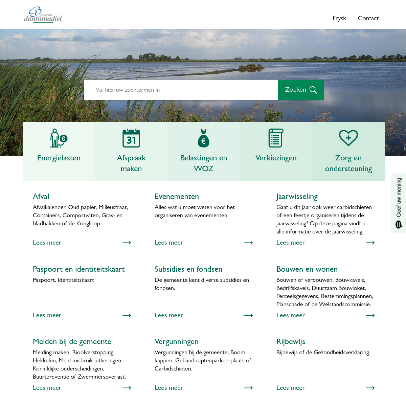Click the heart icon for Zorg en ondersteuning

348,138
